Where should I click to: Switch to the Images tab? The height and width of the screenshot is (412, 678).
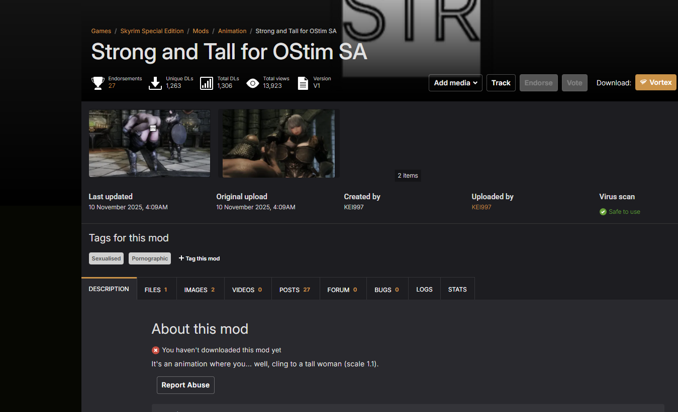tap(201, 290)
